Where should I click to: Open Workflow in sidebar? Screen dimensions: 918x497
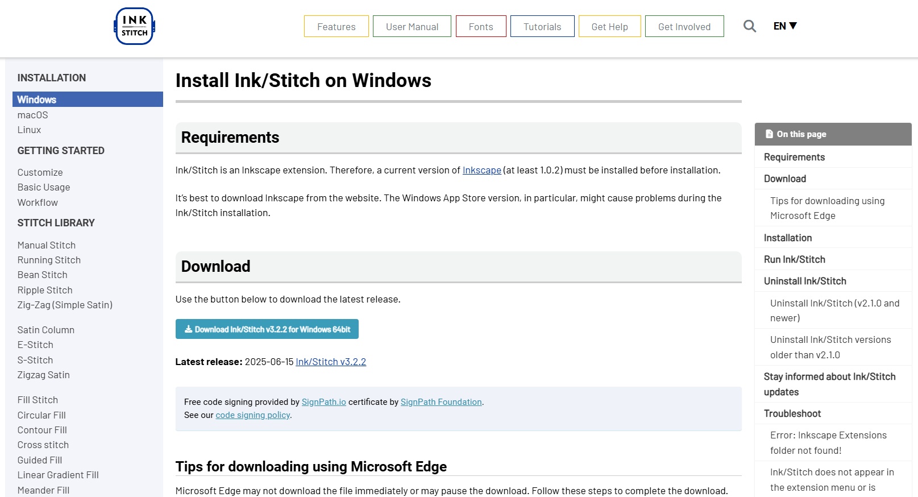pos(38,202)
